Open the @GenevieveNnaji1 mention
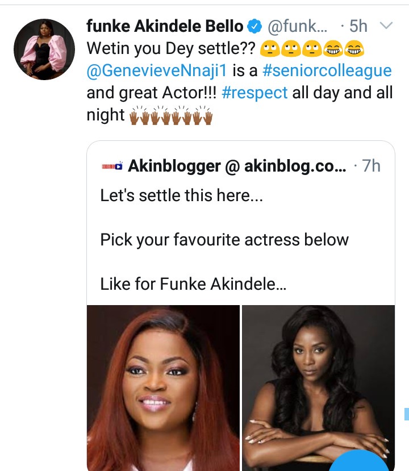The height and width of the screenshot is (471, 409). [x=168, y=71]
